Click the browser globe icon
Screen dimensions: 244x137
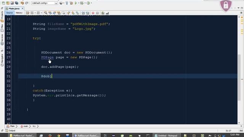click(x=61, y=3)
